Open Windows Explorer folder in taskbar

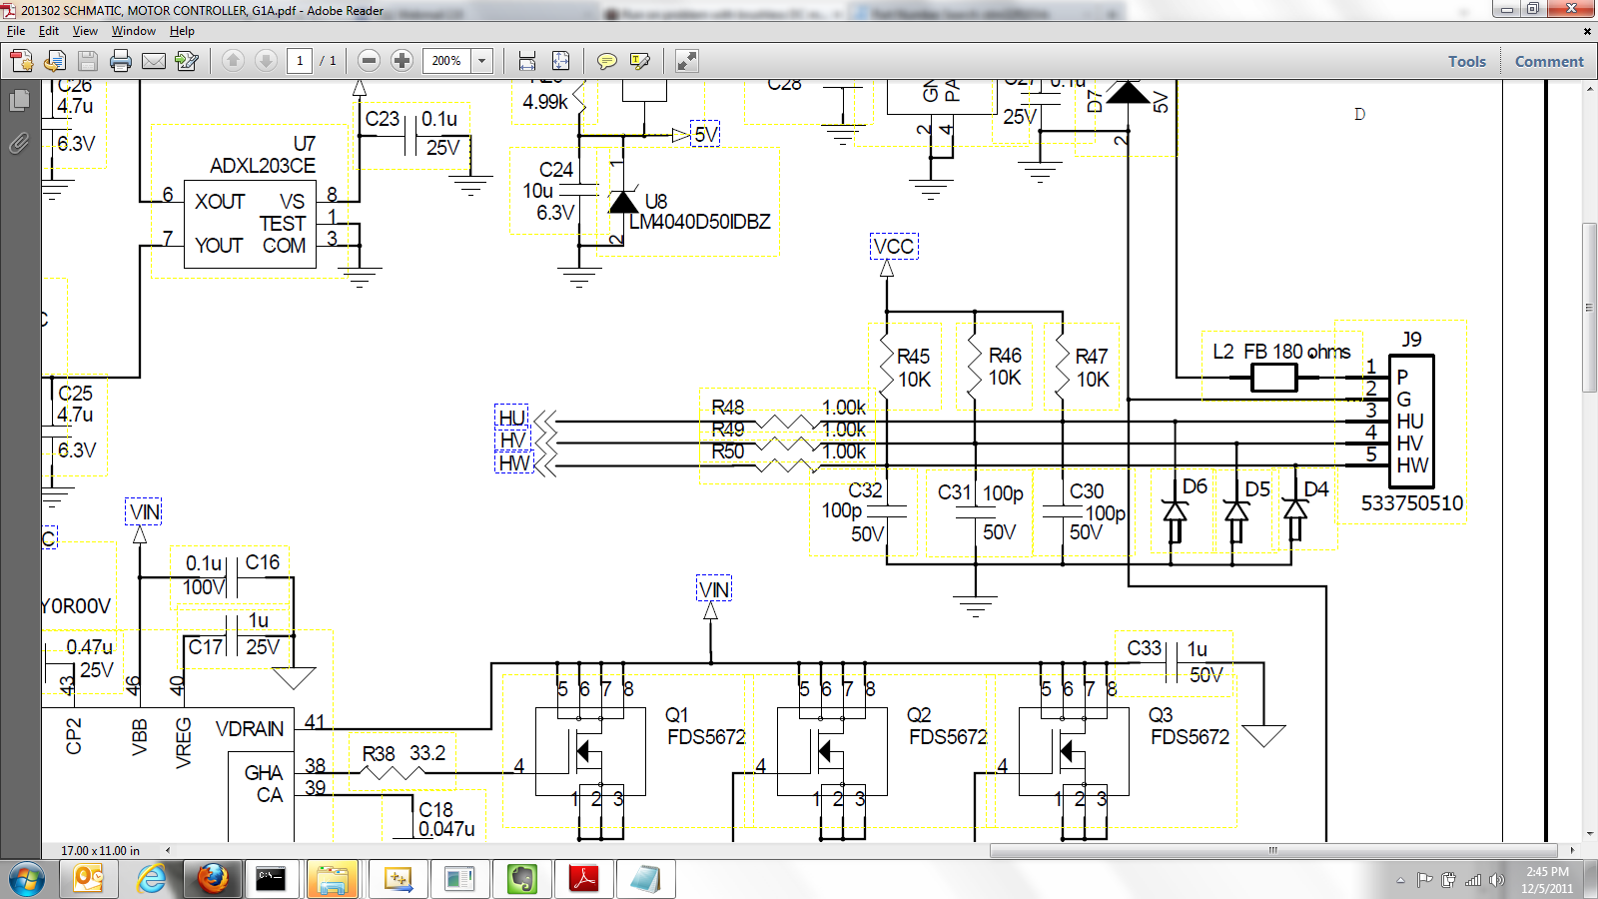pos(333,880)
